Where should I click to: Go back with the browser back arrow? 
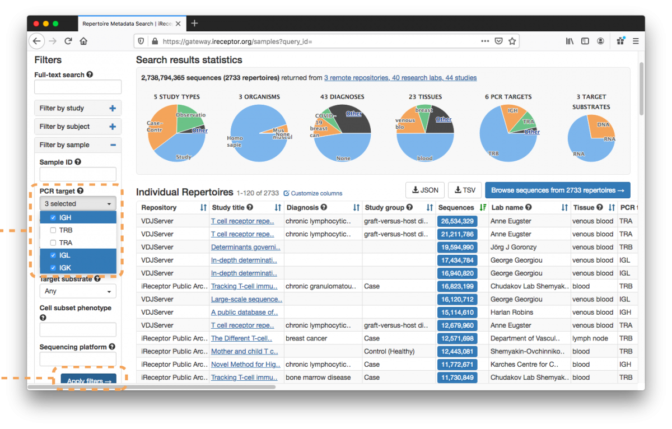point(37,41)
